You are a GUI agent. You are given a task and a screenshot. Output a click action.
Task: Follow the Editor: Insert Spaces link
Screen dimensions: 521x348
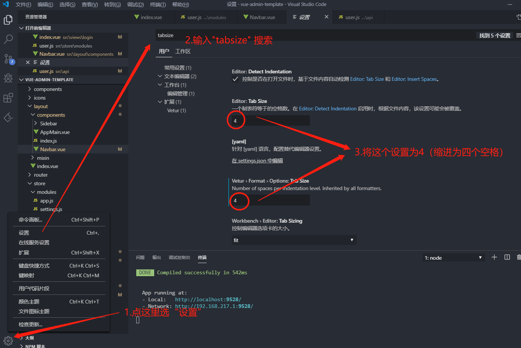pos(414,79)
